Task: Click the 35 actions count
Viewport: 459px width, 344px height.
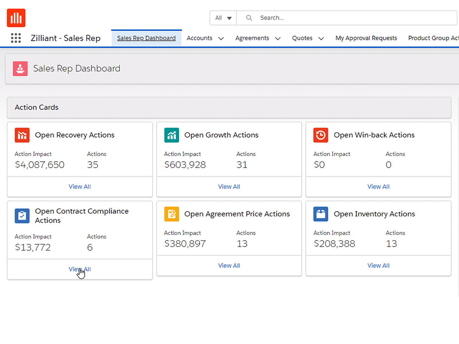Action: (x=93, y=165)
